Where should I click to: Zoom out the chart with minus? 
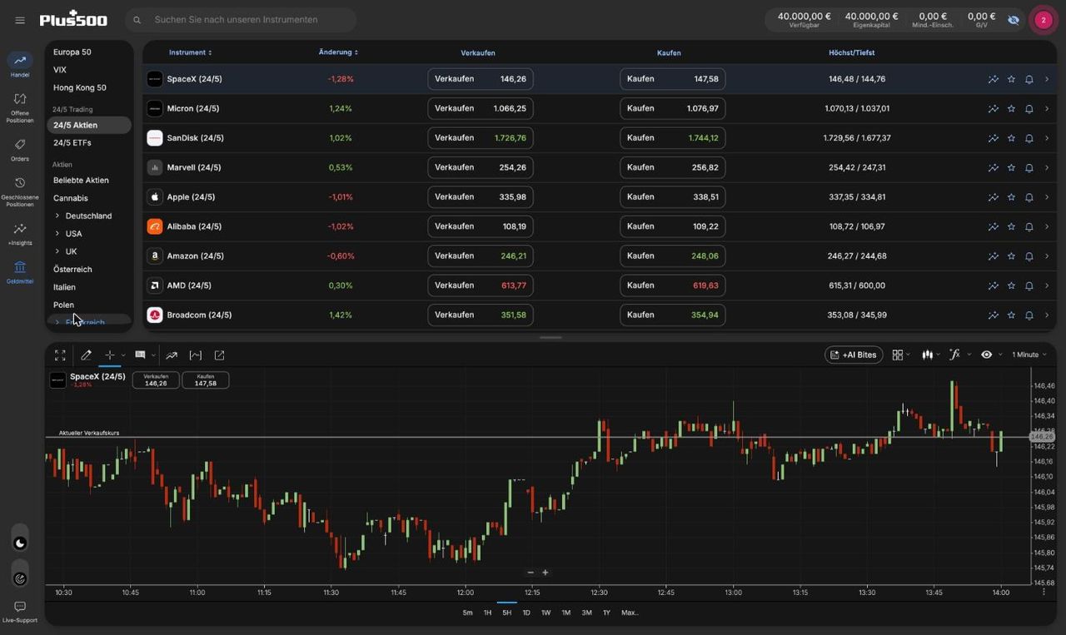[x=531, y=573]
